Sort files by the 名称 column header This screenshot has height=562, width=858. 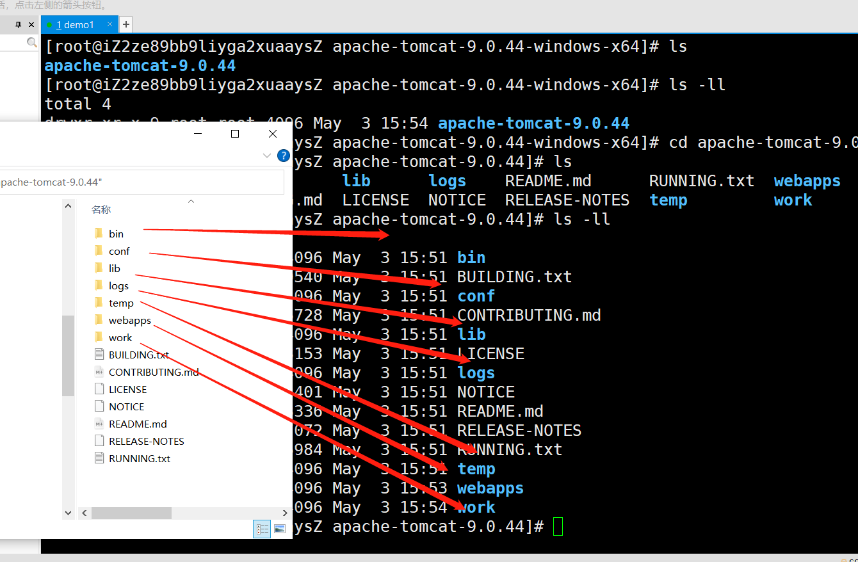click(x=101, y=209)
